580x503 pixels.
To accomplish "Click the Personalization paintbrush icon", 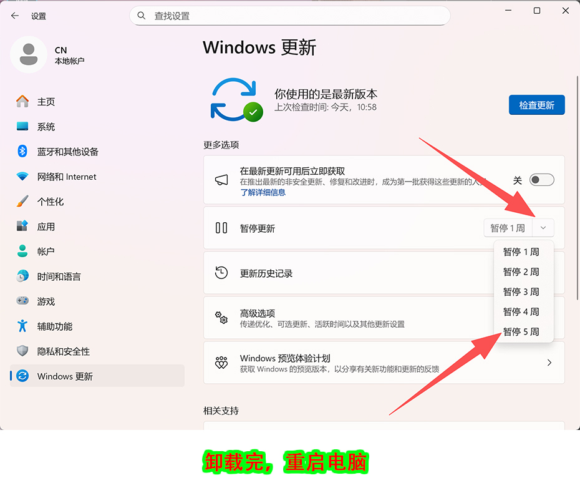I will click(22, 202).
